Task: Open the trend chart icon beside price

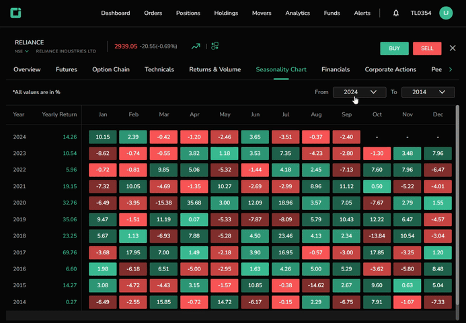Action: pos(196,46)
